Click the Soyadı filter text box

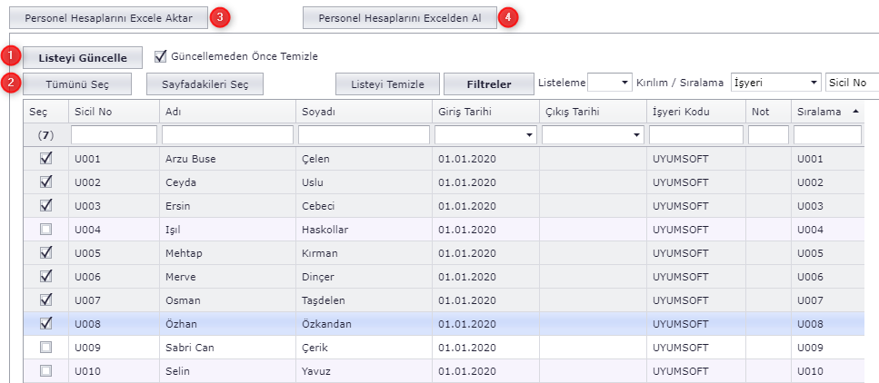[364, 134]
